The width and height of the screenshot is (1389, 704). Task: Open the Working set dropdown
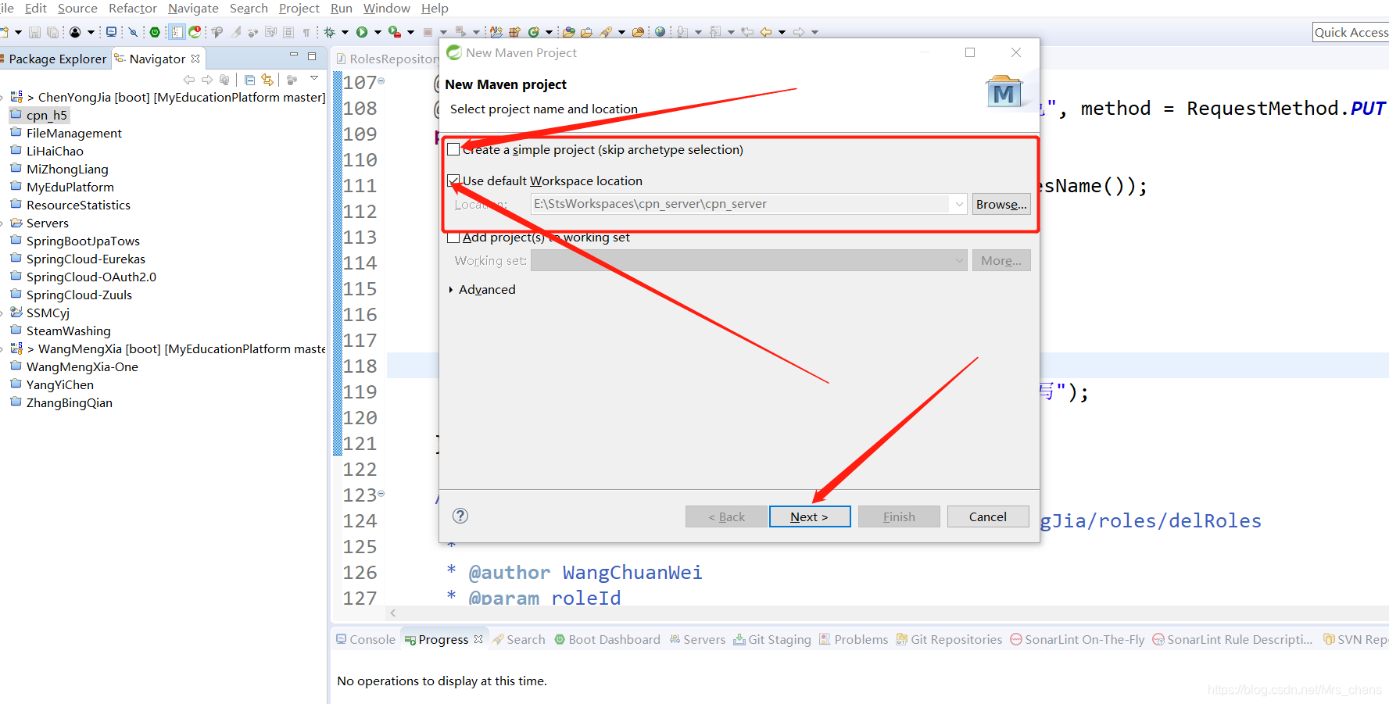(960, 260)
